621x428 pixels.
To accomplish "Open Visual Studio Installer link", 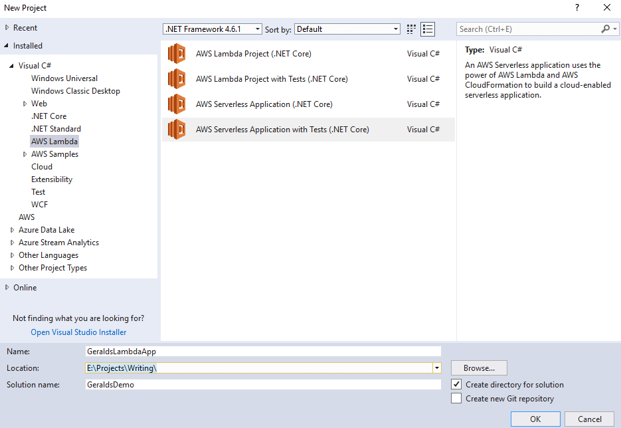I will (x=78, y=332).
